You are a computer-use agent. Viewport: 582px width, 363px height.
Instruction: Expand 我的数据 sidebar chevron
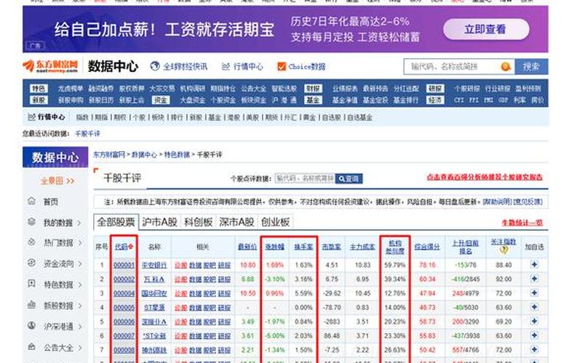[79, 223]
